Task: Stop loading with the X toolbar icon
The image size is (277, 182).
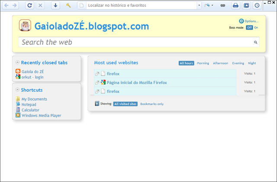Action: (x=40, y=6)
